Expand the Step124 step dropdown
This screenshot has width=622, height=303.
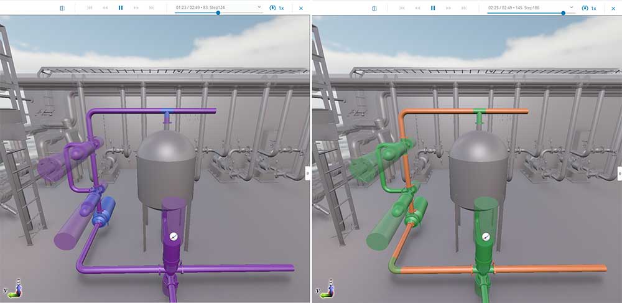tap(259, 7)
